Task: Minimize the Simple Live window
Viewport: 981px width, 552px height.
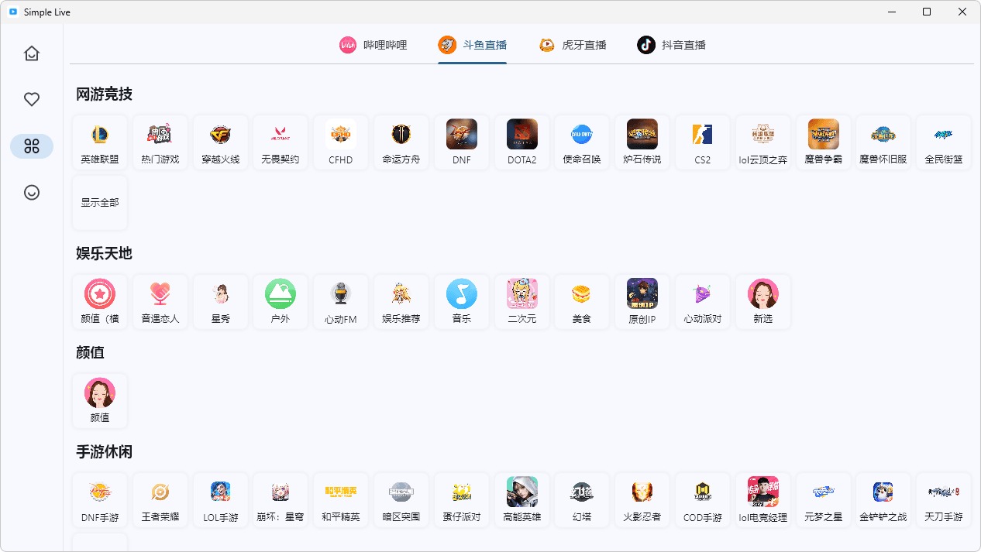Action: coord(892,12)
